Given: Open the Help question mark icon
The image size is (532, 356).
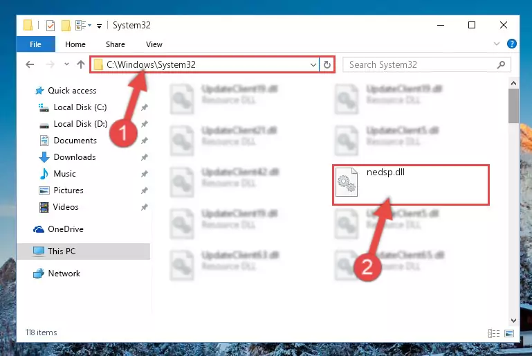Looking at the screenshot, I should pos(512,44).
